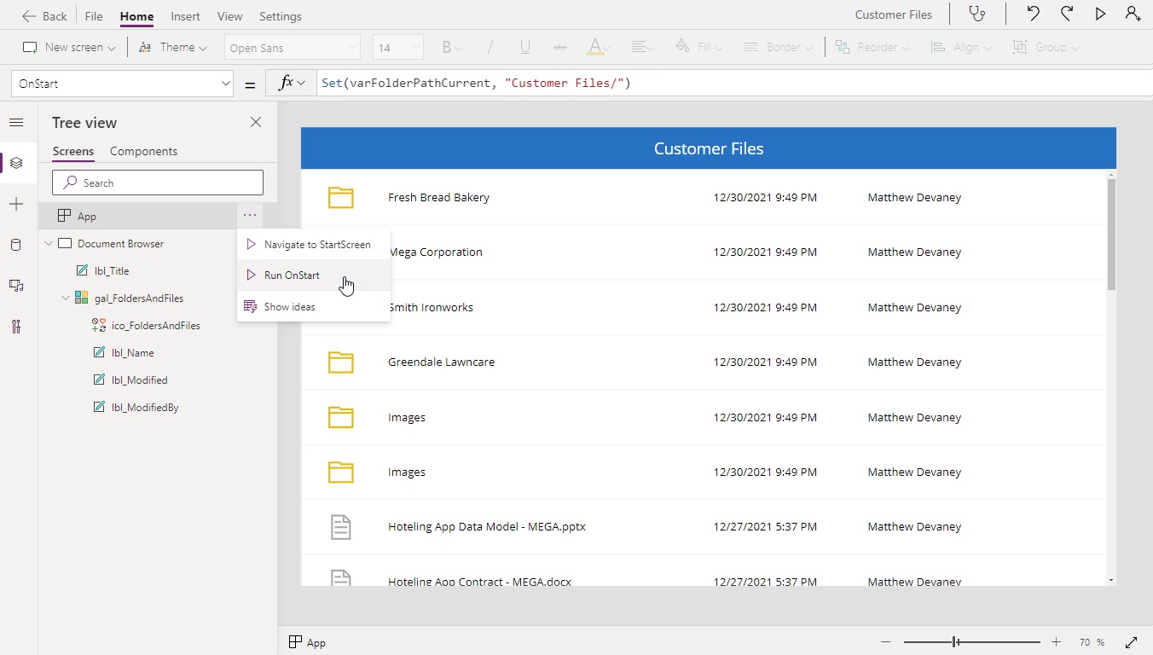1153x655 pixels.
Task: Open the Insert pane using the plus icon
Action: pos(16,204)
